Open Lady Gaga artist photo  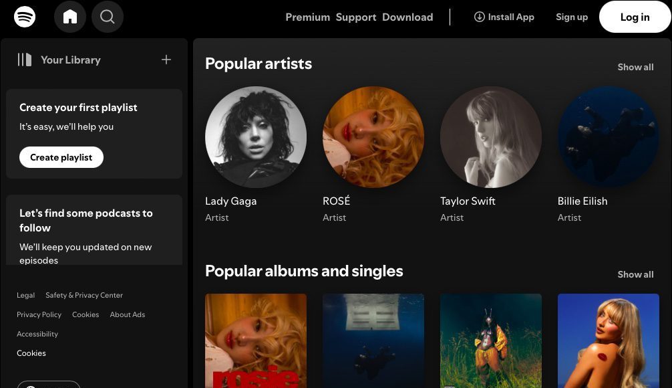tap(256, 137)
